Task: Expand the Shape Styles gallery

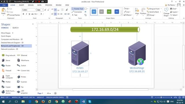Action: point(122,15)
